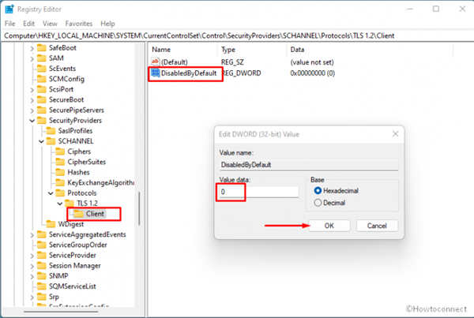Open the Edit menu
The image size is (474, 318).
coord(28,24)
